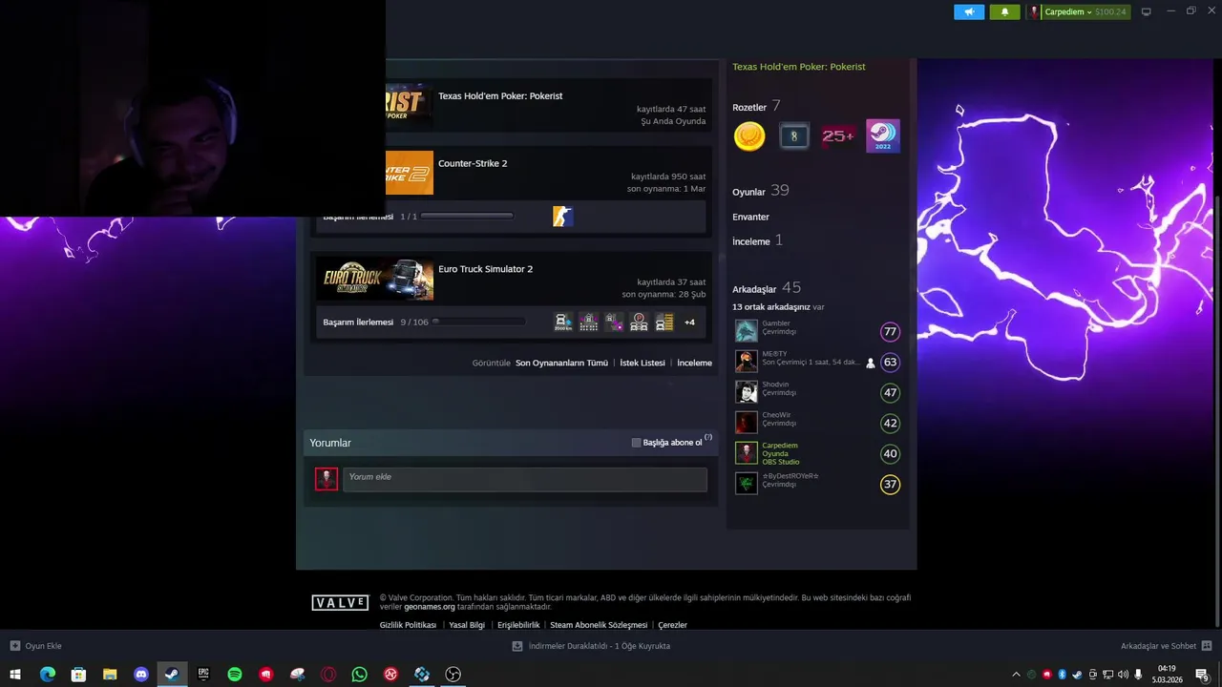Focus the Yorum ekle comment field
Viewport: 1222px width, 687px height.
[x=524, y=479]
